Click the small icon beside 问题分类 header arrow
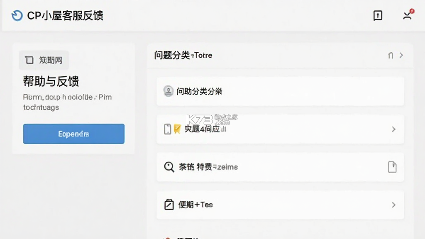Viewport: 425px width, 239px height. click(390, 55)
